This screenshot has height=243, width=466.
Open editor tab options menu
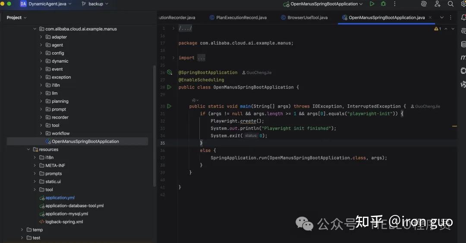coord(450,18)
